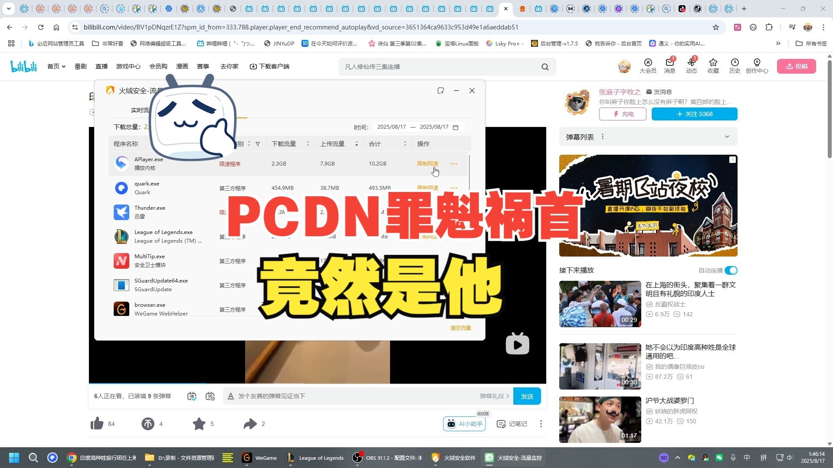833x468 pixels.
Task: Open the 番剧 nav item
Action: [x=80, y=66]
